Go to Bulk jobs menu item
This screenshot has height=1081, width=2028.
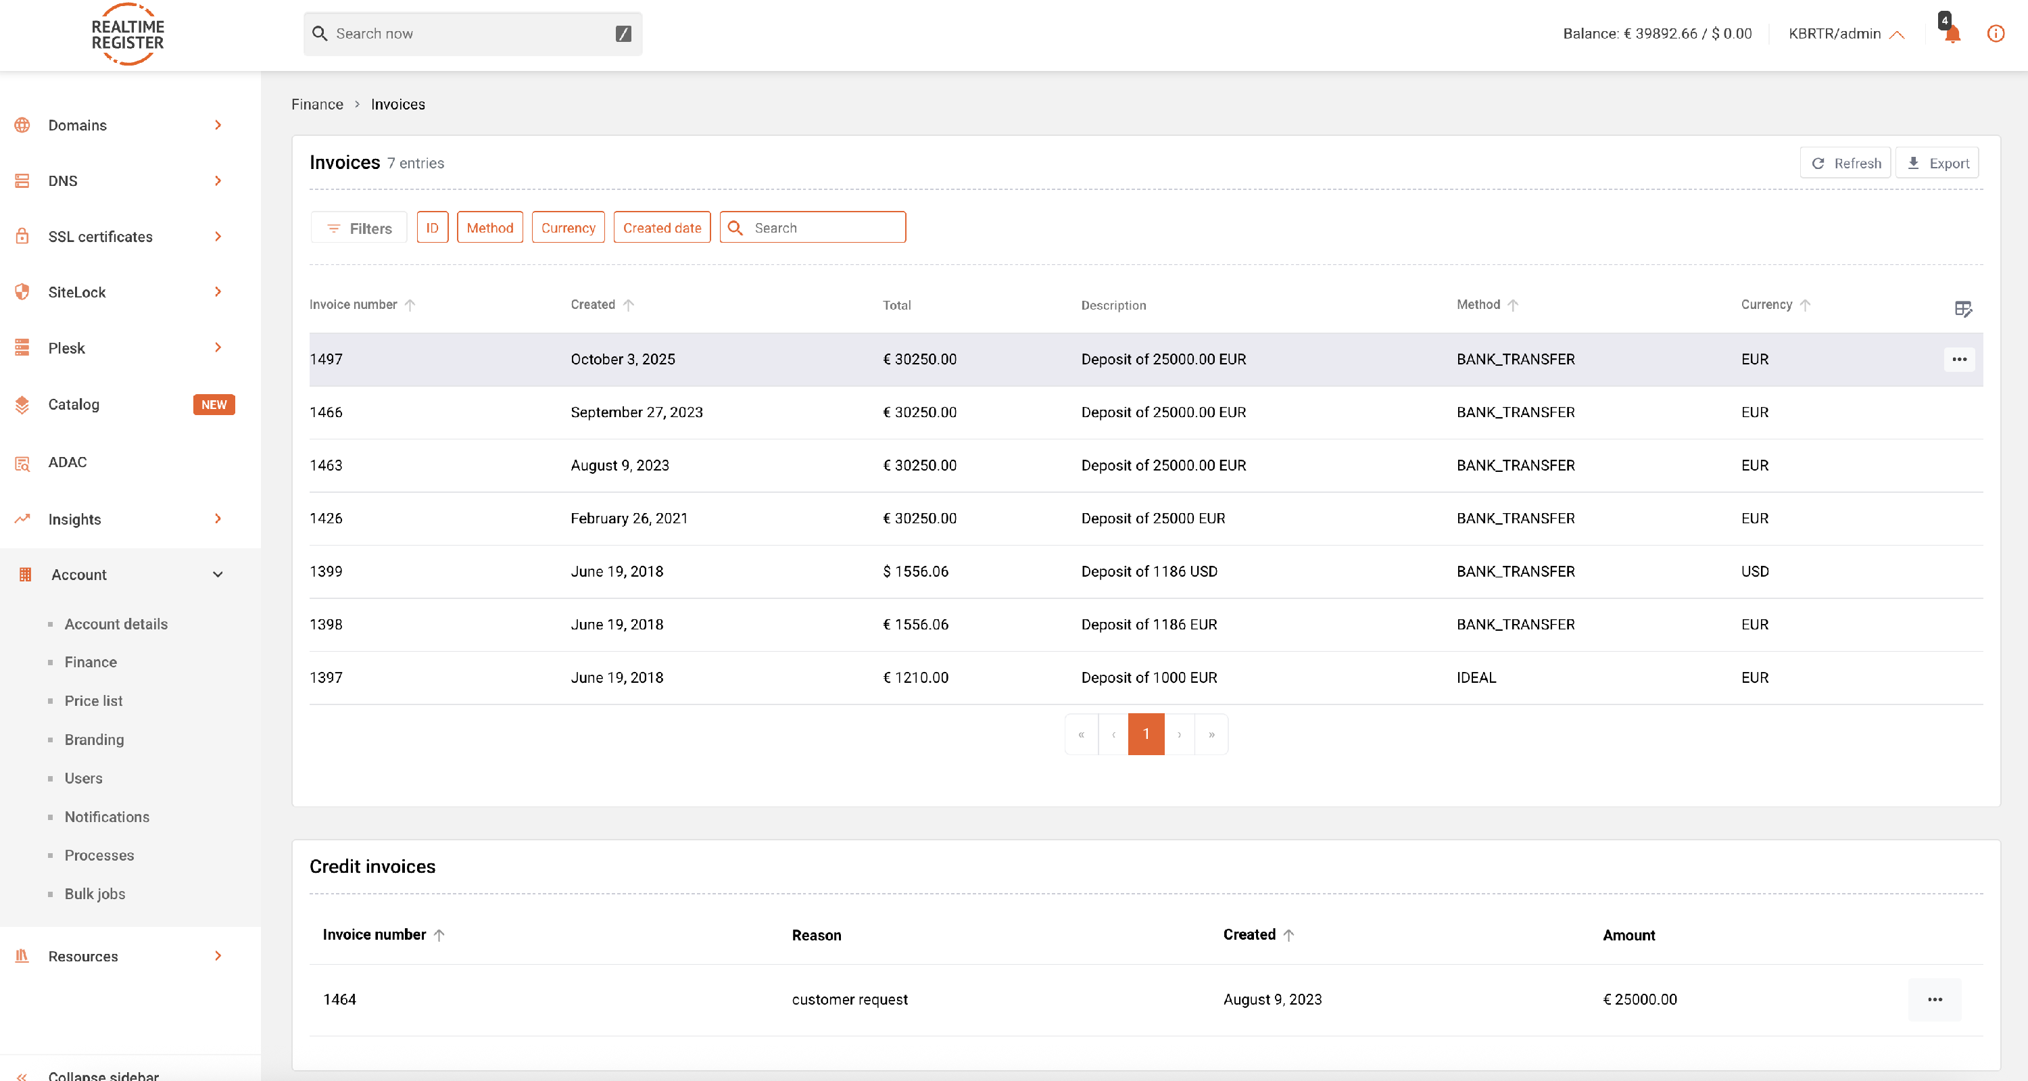click(95, 894)
